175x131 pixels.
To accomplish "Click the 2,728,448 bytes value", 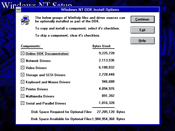I will (x=107, y=75).
